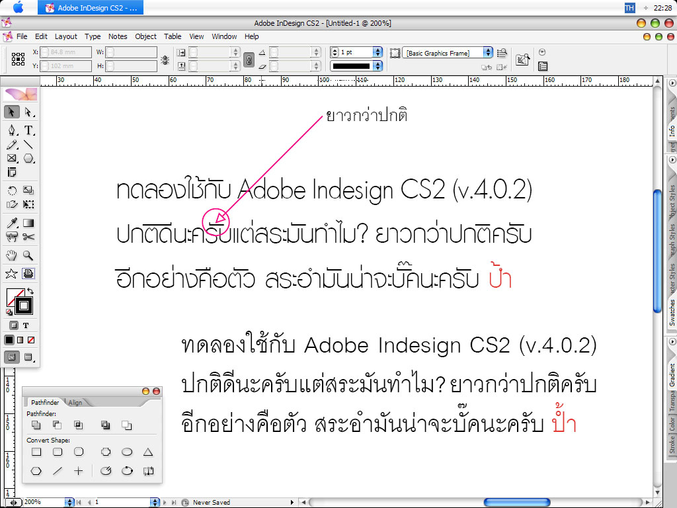Click the TH language indicator
Image resolution: width=677 pixels, height=508 pixels.
coord(629,8)
